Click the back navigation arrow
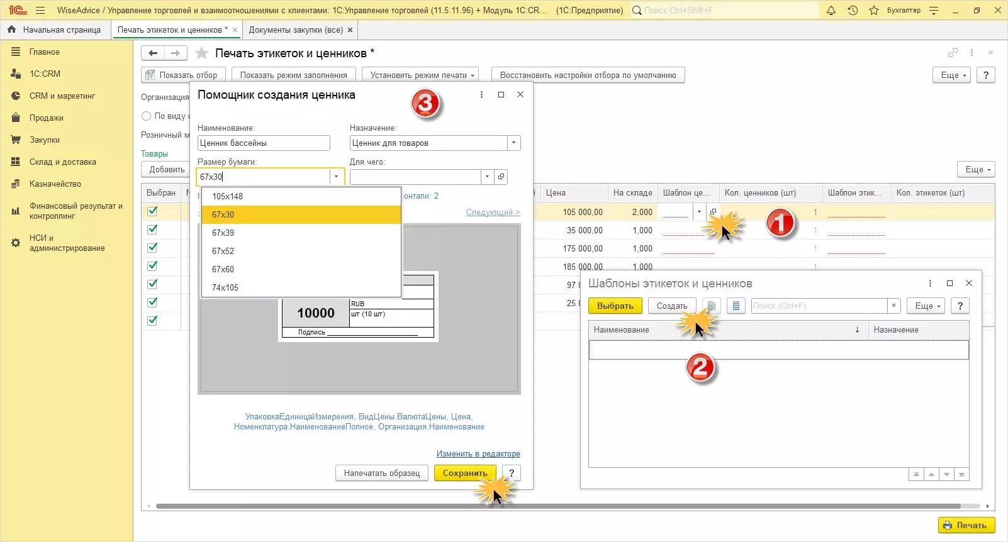This screenshot has width=1008, height=542. pyautogui.click(x=153, y=53)
